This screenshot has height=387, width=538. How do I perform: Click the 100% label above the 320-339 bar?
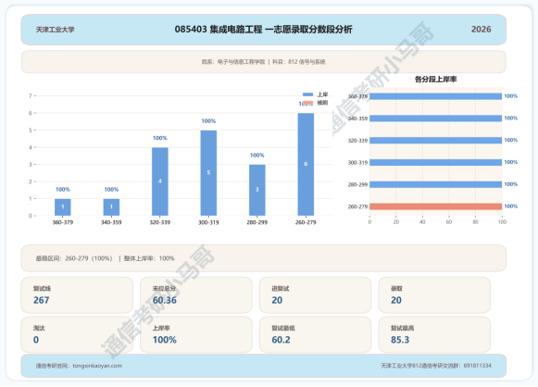tap(160, 138)
